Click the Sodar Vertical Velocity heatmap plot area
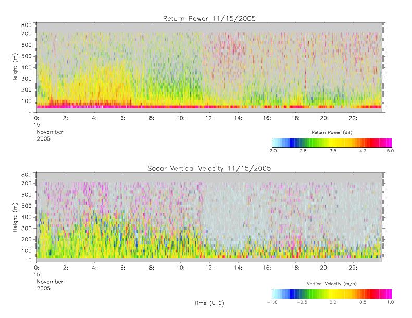The image size is (412, 318). 209,217
